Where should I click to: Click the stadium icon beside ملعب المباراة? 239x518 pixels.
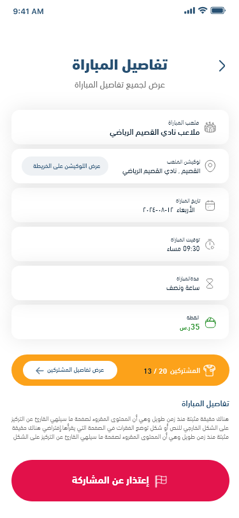coord(210,127)
